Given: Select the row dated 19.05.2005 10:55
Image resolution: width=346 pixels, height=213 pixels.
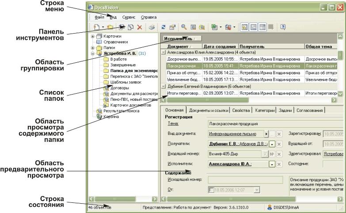Looking at the screenshot, I should click(x=251, y=59).
